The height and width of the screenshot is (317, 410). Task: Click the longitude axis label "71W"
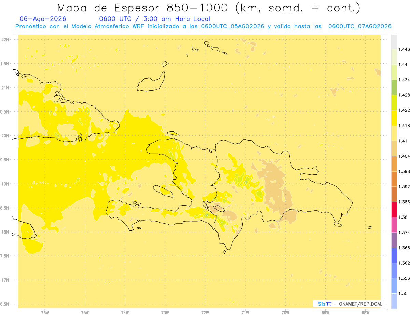[x=245, y=313]
